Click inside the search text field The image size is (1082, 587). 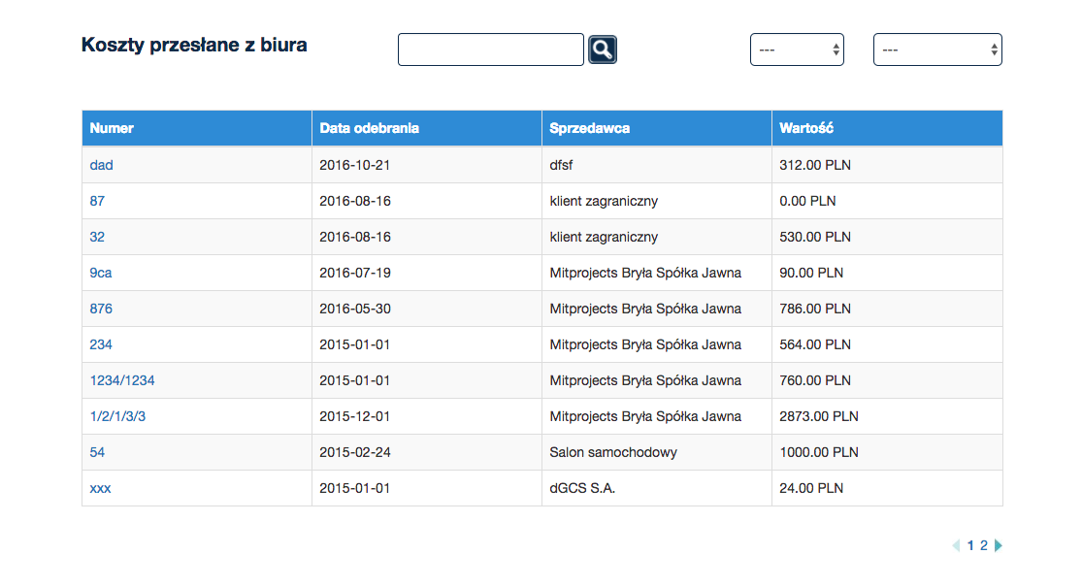click(490, 49)
